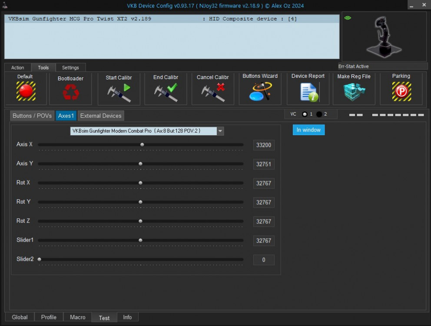
Task: Select VC radio button 1
Action: point(304,114)
